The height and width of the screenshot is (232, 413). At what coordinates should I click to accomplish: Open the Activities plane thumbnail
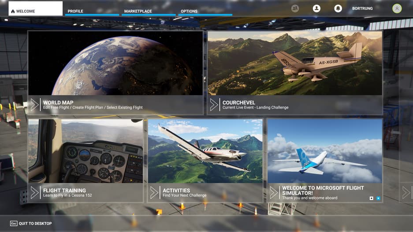[205, 151]
